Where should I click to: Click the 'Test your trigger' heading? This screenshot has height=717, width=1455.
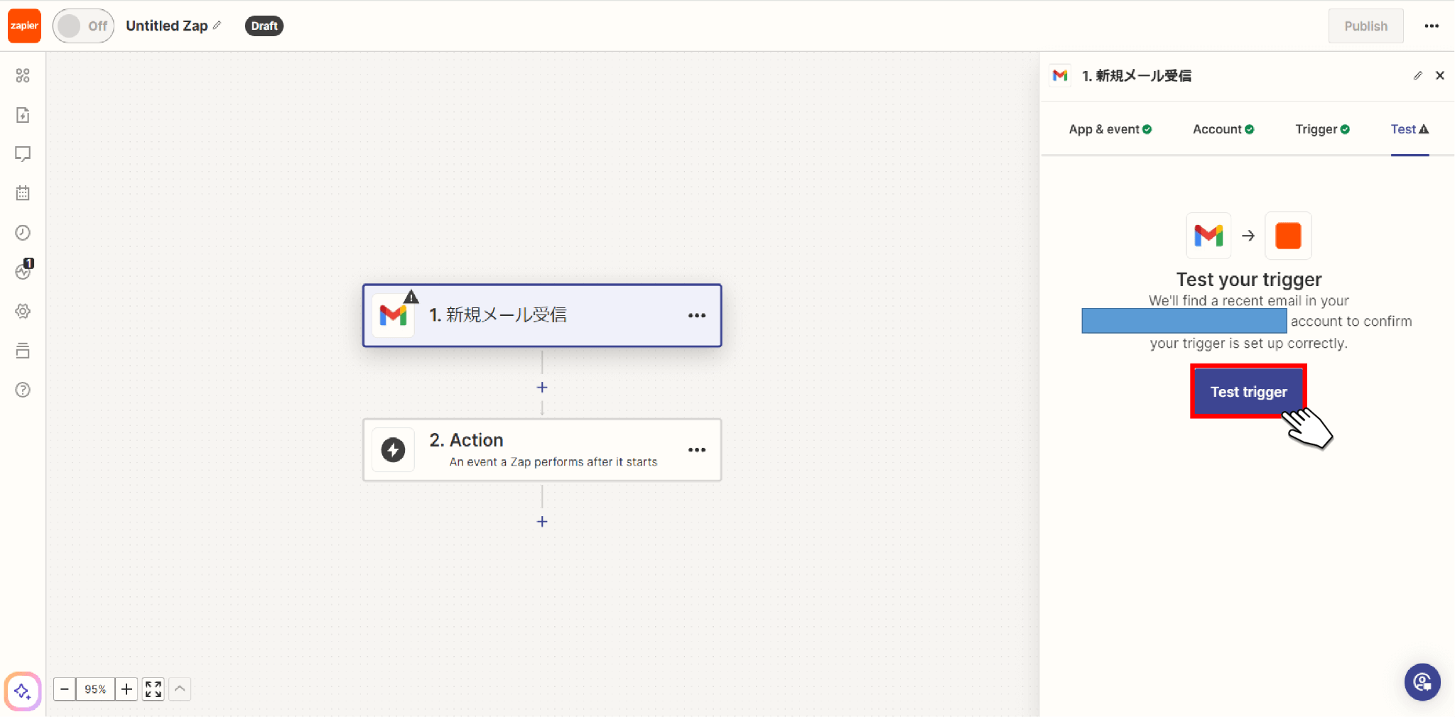(1248, 279)
